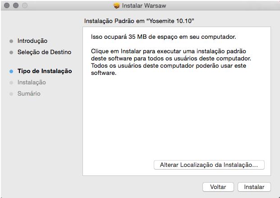Select the Tipo de Instalação step label
This screenshot has height=198, width=280.
[44, 71]
